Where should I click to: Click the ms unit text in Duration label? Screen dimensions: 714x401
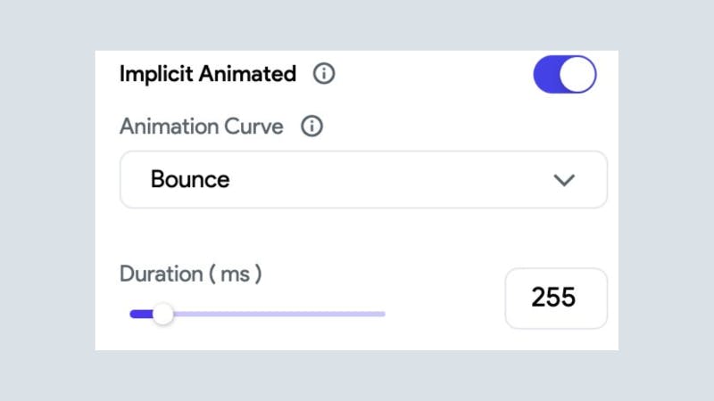pos(235,274)
